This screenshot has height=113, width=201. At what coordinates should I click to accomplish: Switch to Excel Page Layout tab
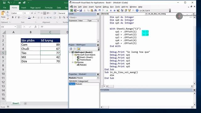(x=35, y=8)
